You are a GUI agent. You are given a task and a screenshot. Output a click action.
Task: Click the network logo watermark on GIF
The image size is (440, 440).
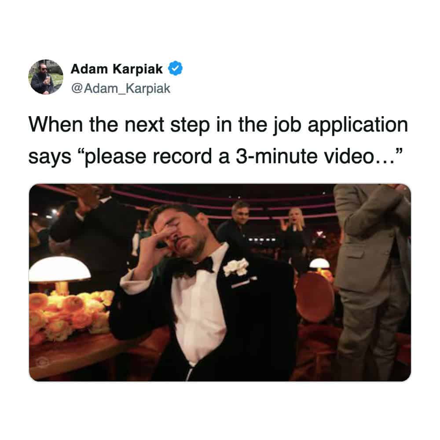(x=43, y=362)
